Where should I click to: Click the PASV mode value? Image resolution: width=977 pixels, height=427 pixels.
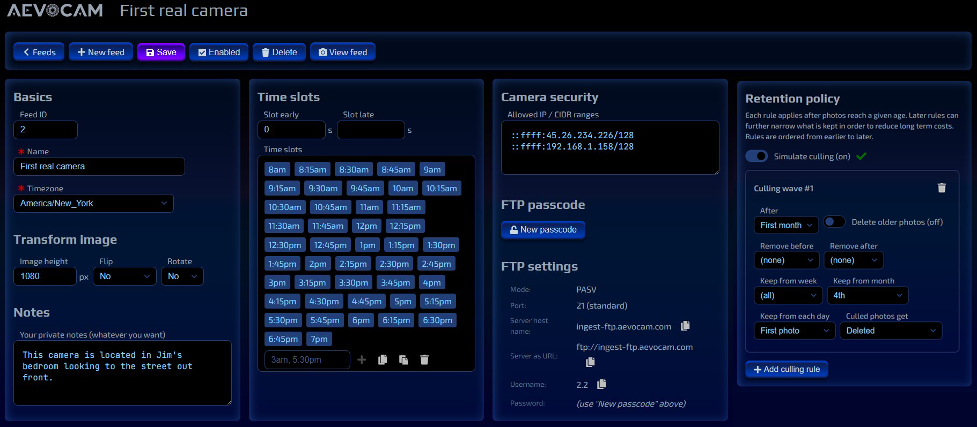coord(586,289)
